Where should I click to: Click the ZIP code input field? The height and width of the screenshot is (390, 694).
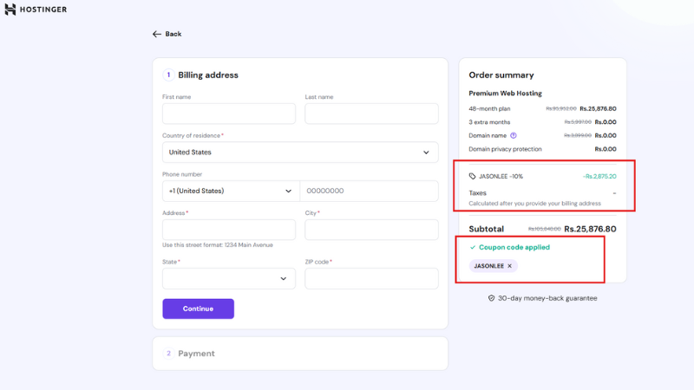pyautogui.click(x=371, y=278)
